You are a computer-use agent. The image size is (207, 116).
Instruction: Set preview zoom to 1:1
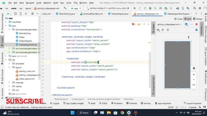(x=194, y=85)
